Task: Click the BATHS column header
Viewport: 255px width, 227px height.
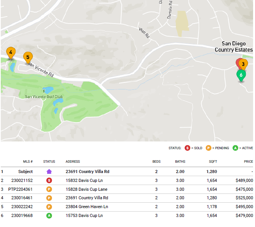Action: (x=180, y=161)
